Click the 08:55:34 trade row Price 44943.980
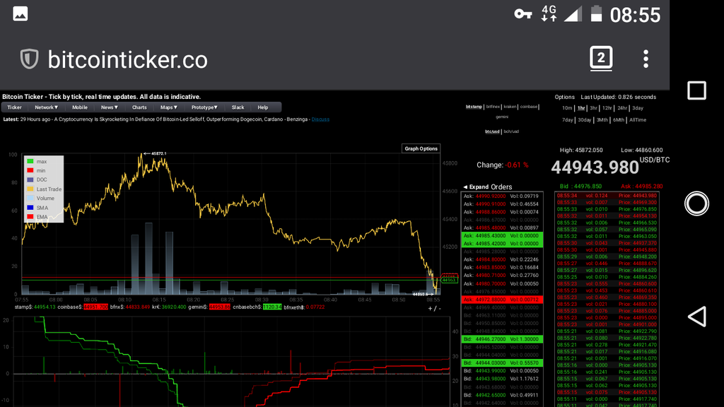The height and width of the screenshot is (407, 724). click(607, 196)
